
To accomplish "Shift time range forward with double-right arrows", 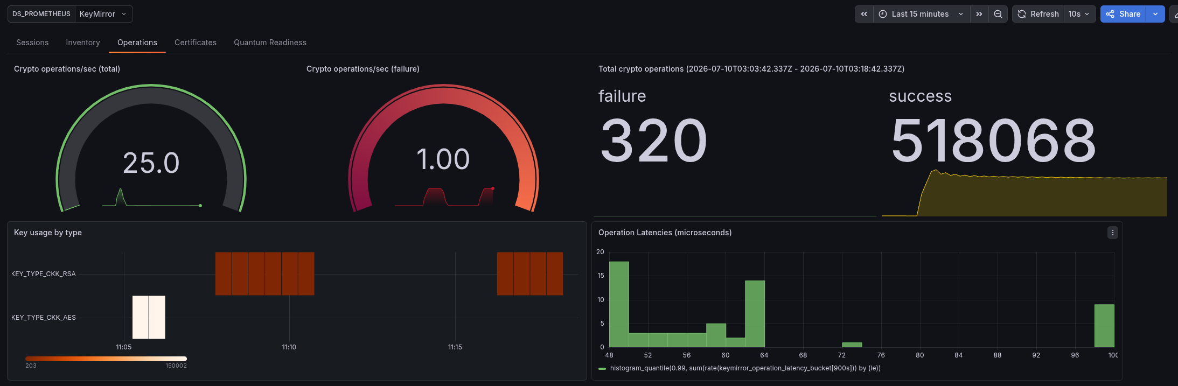I will pyautogui.click(x=979, y=14).
